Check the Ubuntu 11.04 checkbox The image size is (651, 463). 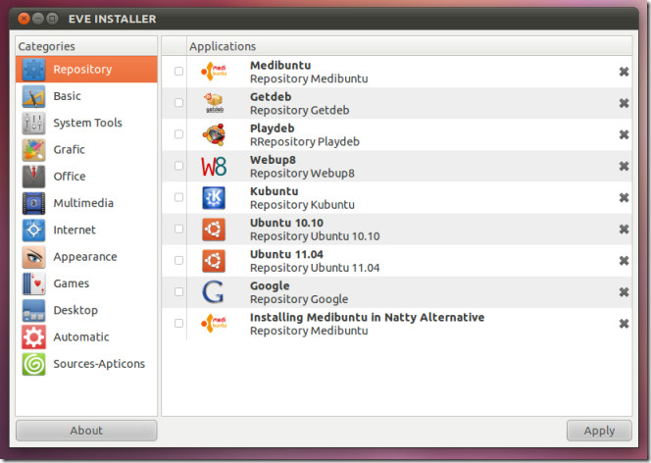point(178,260)
